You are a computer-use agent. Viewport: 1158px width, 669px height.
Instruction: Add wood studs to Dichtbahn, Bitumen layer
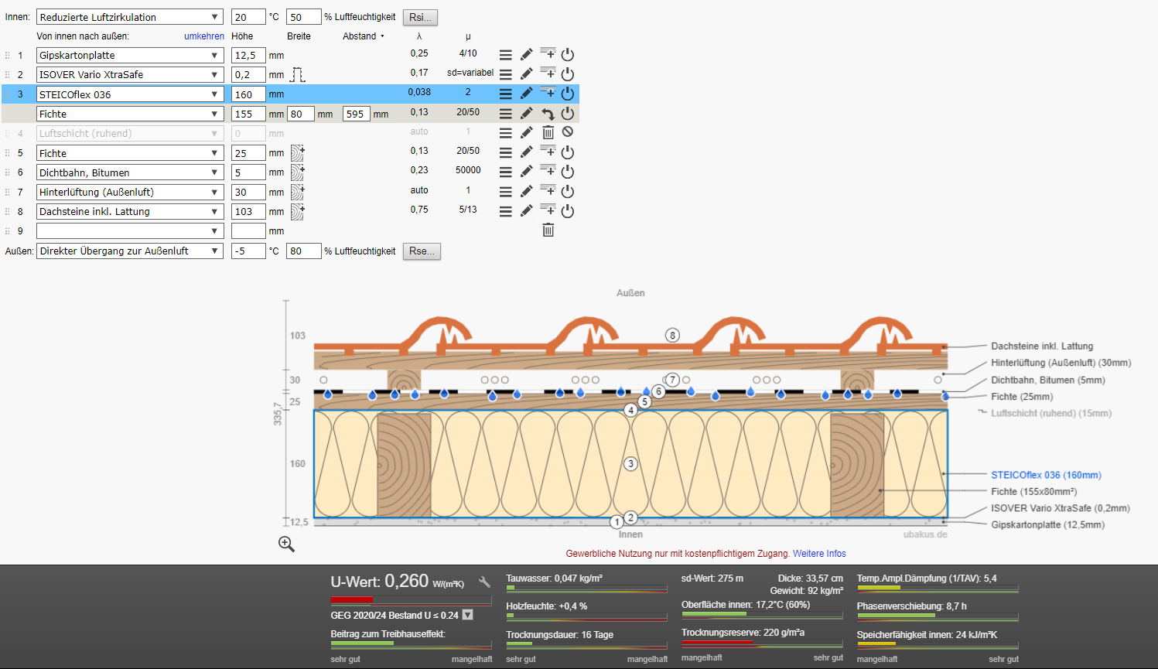[x=298, y=172]
